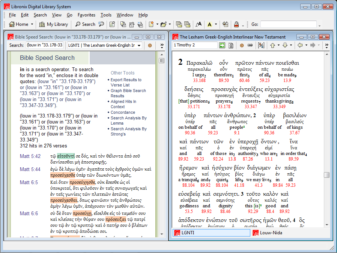Click the Matt 5:44 verse reference
Viewport: 337px width, 253px height.
(30, 170)
